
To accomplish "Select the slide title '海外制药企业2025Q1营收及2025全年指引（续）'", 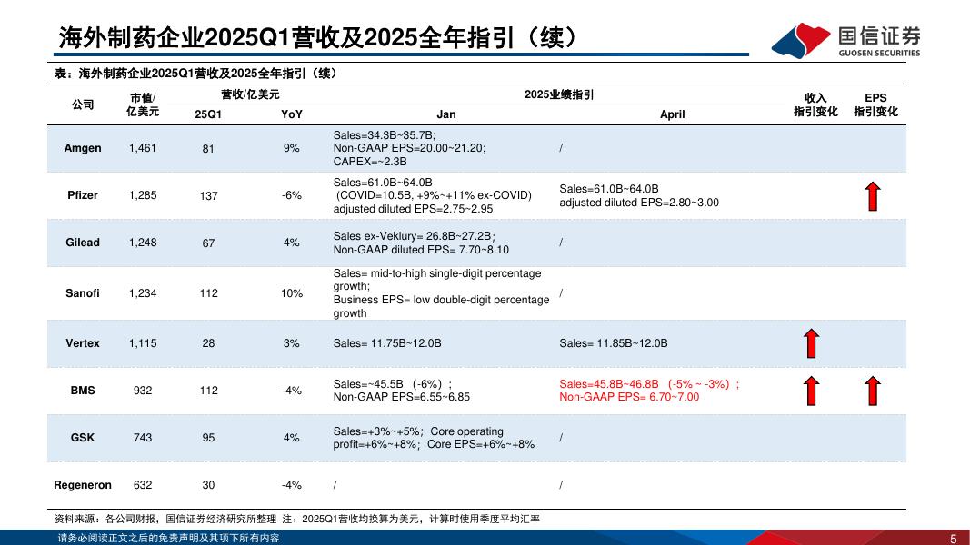I will click(x=317, y=37).
